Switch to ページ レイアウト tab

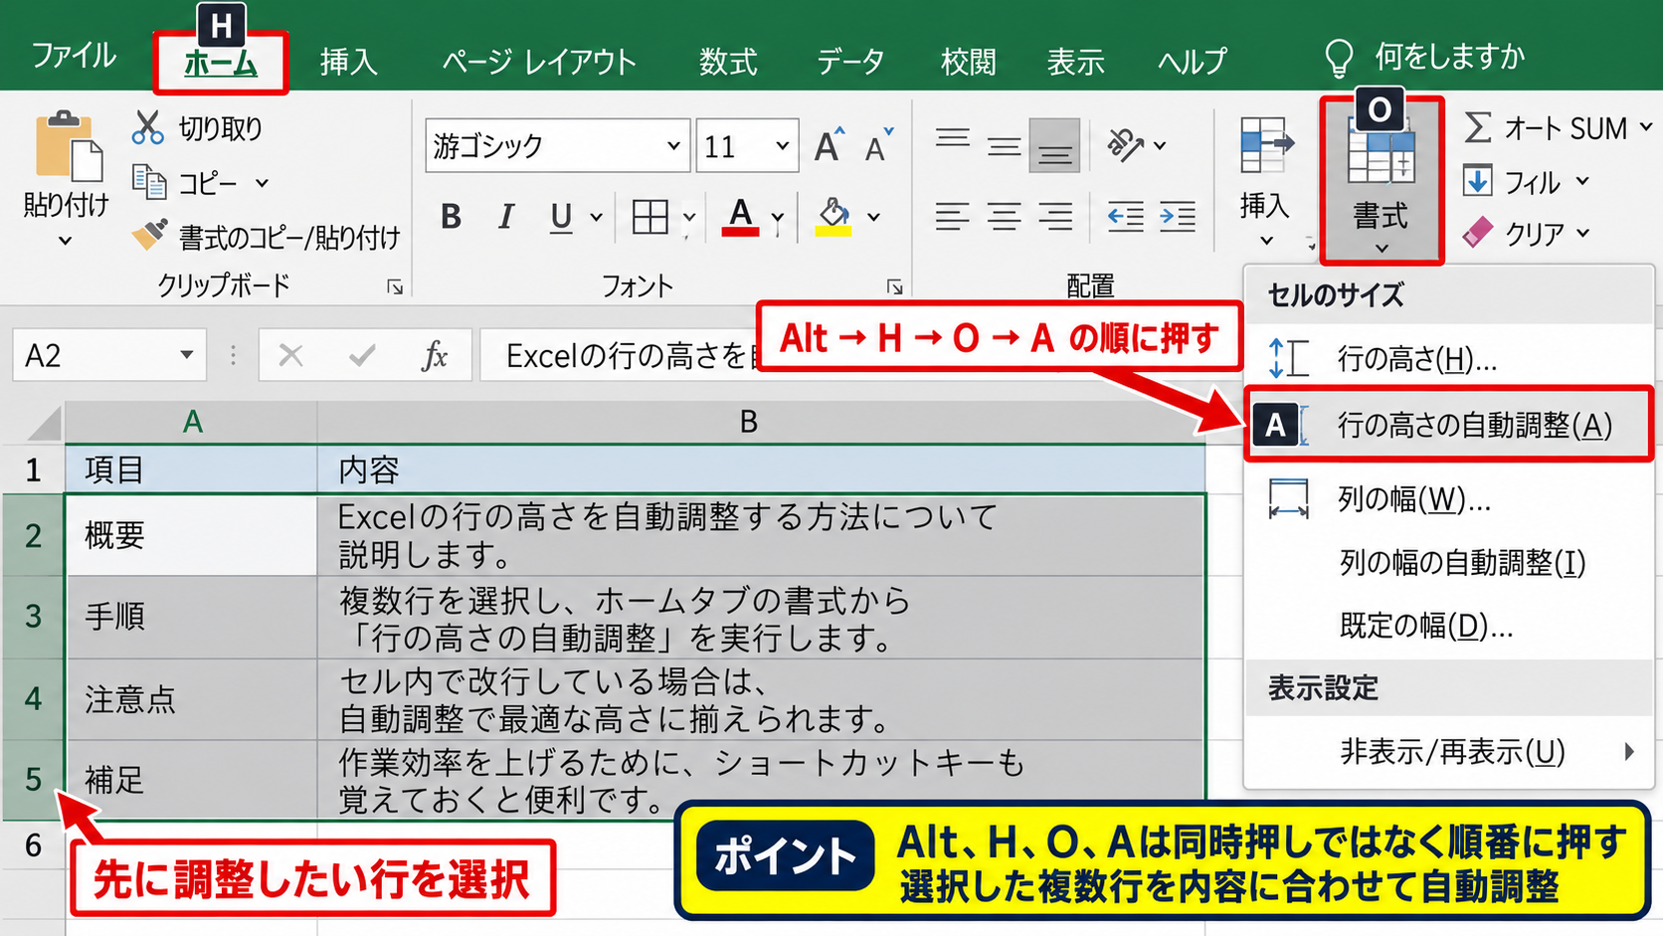pos(538,62)
